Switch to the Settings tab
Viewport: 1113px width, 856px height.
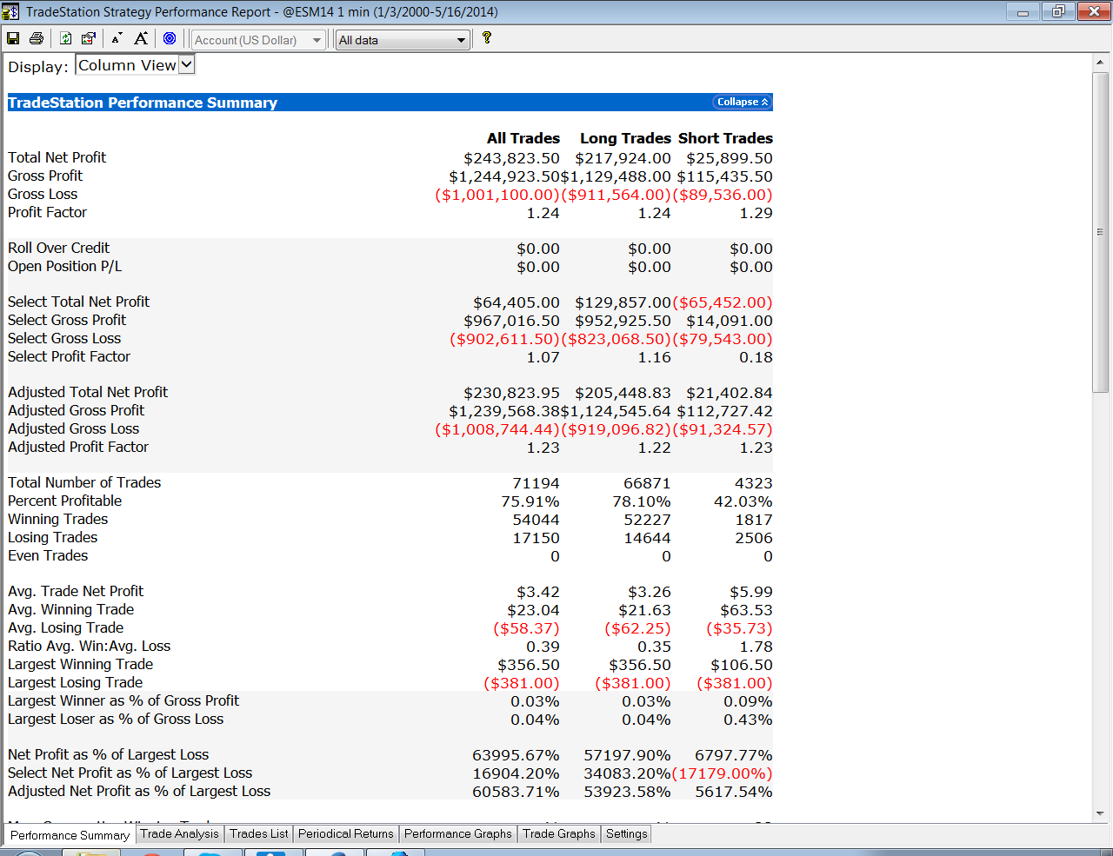pyautogui.click(x=627, y=833)
